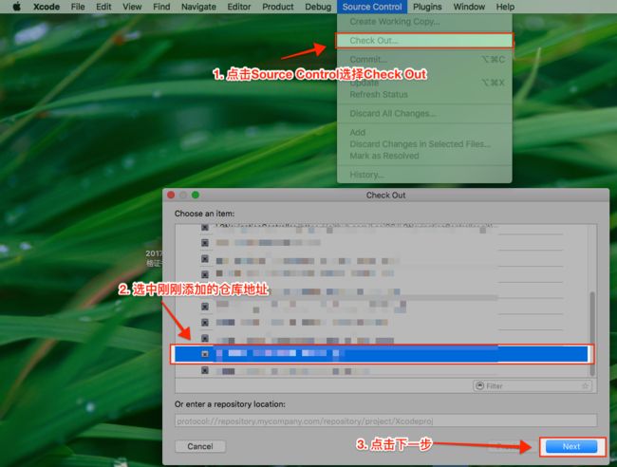617x467 pixels.
Task: Click the Source Control menu title
Action: [372, 7]
